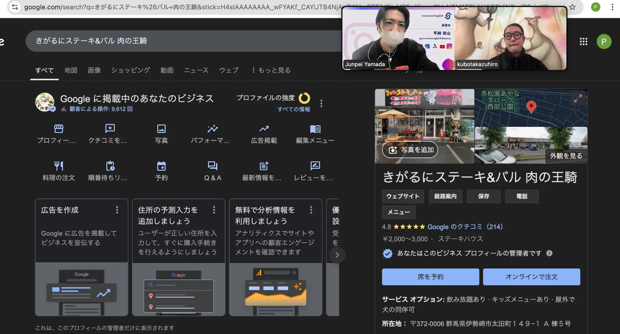Open the プロフィール edit icon
The width and height of the screenshot is (620, 334).
58,129
